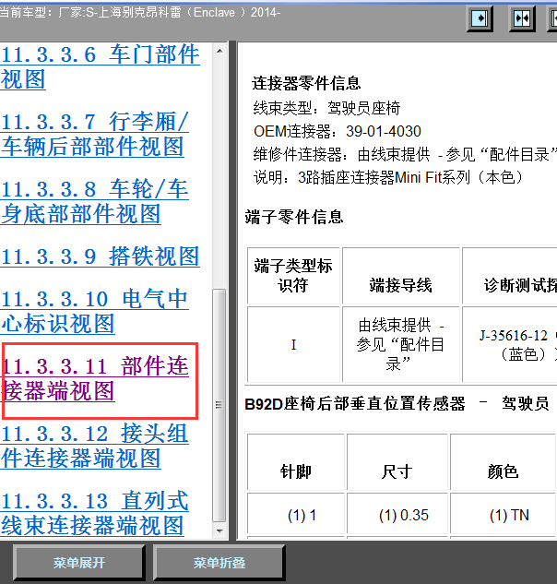The image size is (557, 584).
Task: Open link 11.3.3.10 电气中心标识视图
Action: pyautogui.click(x=95, y=311)
